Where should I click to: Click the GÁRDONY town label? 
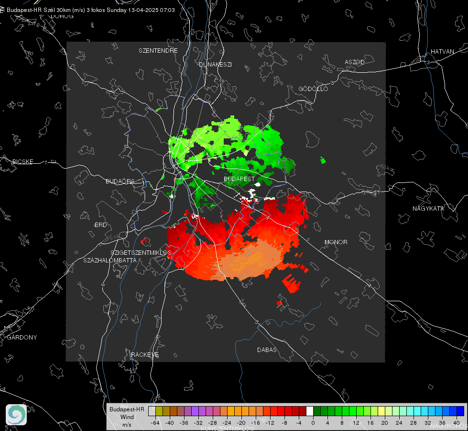coord(22,338)
